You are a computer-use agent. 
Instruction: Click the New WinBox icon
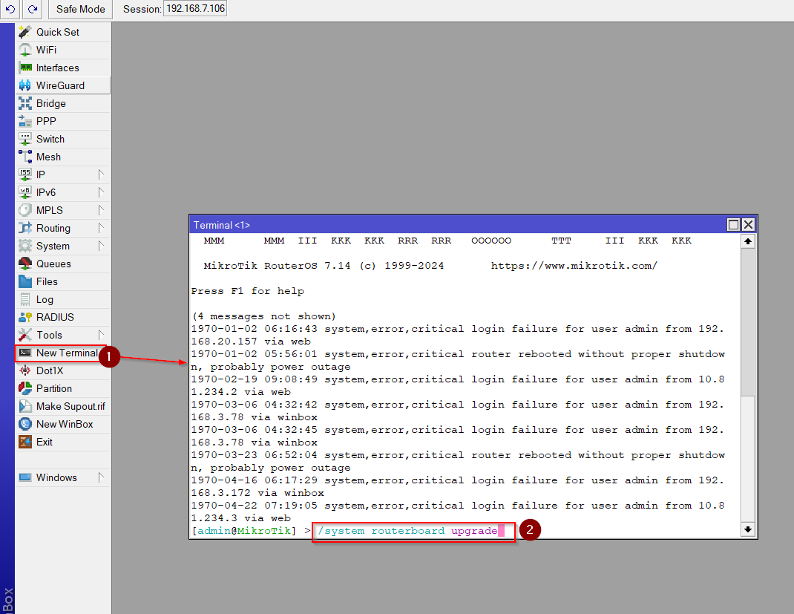[x=24, y=424]
